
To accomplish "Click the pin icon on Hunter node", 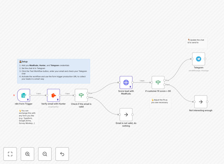I will tap(58, 100).
